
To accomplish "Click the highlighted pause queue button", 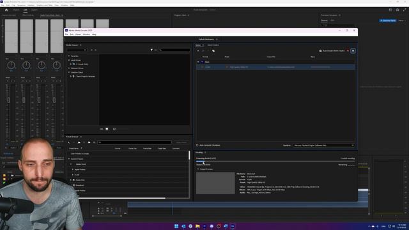I will point(353,51).
